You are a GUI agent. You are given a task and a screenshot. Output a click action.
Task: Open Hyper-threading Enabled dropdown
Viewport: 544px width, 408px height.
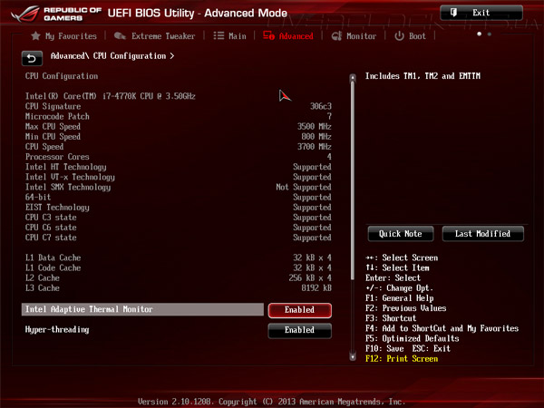300,330
